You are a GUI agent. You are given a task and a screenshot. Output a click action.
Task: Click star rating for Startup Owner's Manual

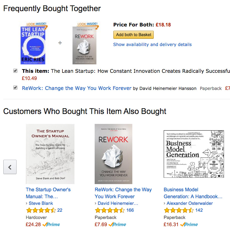[x=41, y=210]
